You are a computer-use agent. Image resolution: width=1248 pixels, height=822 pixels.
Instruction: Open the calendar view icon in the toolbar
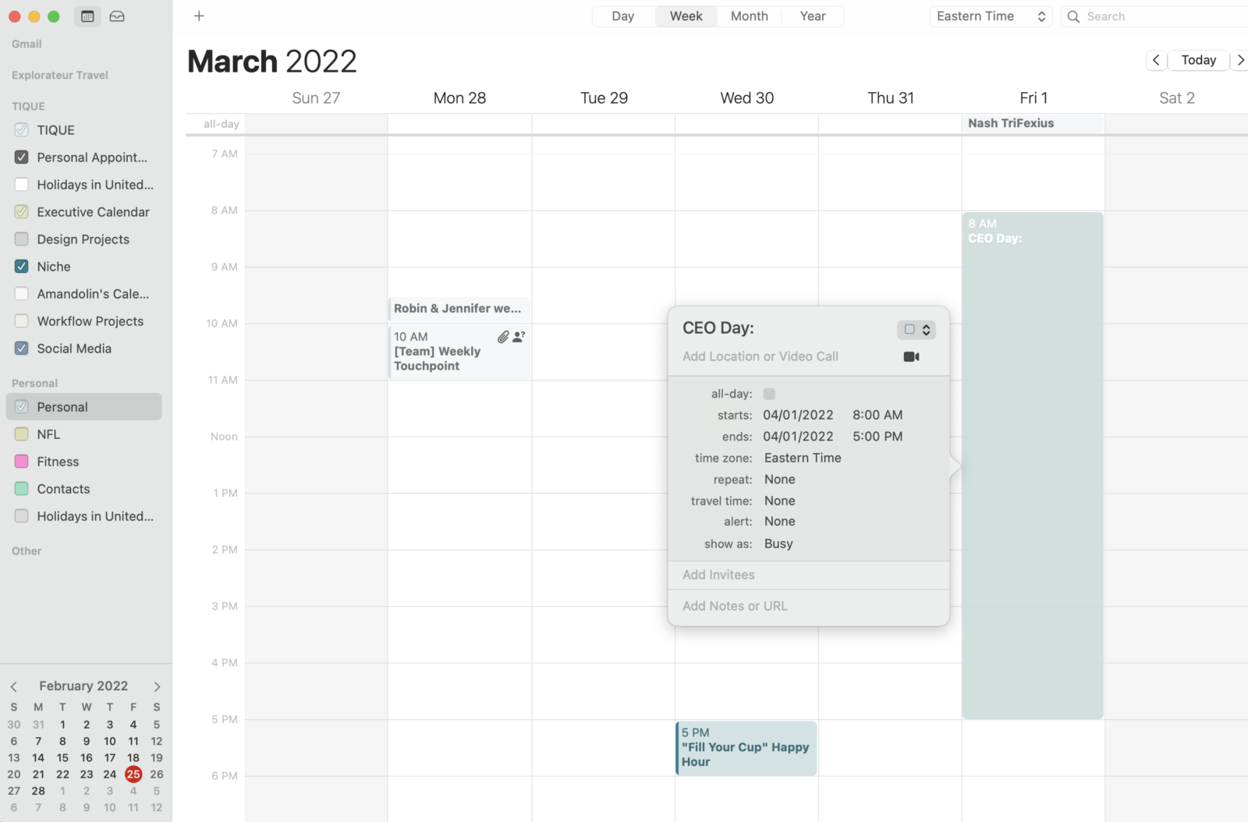click(87, 16)
